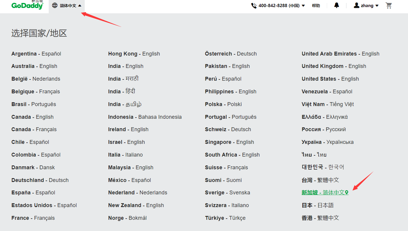Choose France - Français
The image size is (408, 231).
[33, 218]
